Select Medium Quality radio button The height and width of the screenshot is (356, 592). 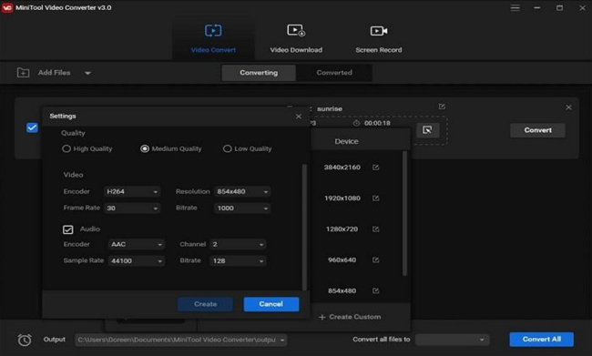144,148
